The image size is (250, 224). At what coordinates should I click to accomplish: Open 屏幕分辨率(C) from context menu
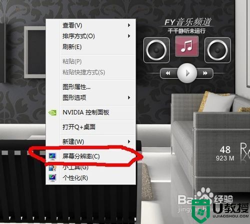pos(90,156)
